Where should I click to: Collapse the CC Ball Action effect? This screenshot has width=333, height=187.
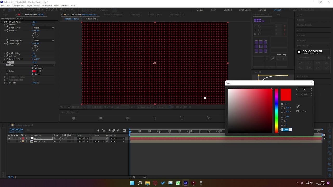(x=2, y=22)
